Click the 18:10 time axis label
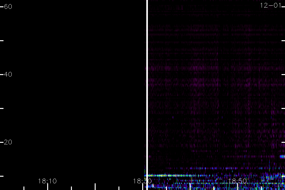 (x=47, y=181)
